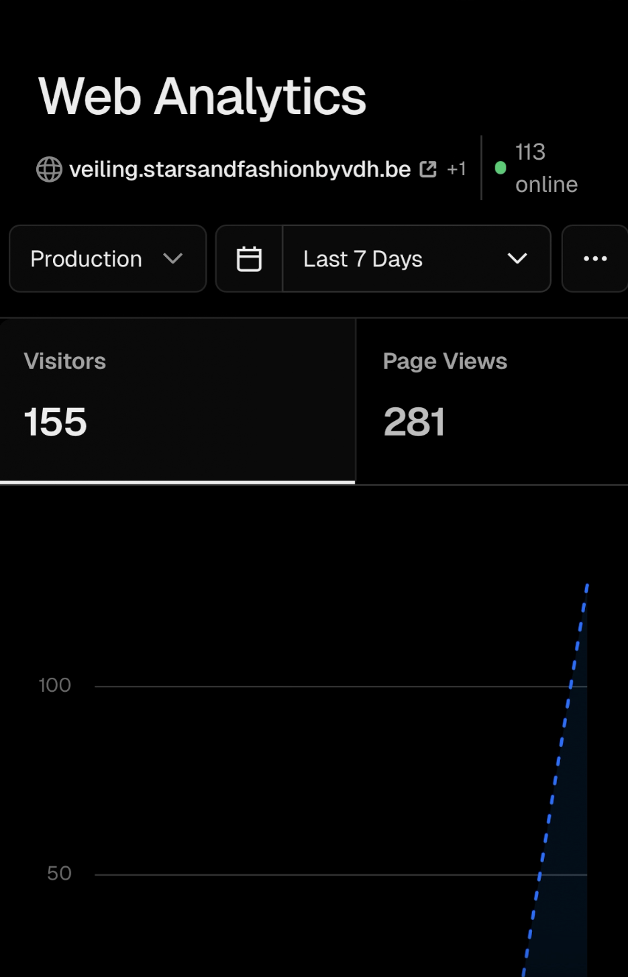Viewport: 628px width, 977px height.
Task: Click the 50 y-axis label
Action: 59,873
